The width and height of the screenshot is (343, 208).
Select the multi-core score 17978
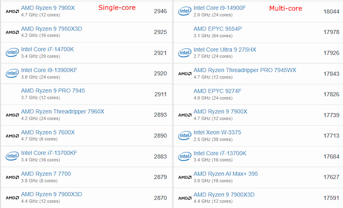(x=331, y=32)
